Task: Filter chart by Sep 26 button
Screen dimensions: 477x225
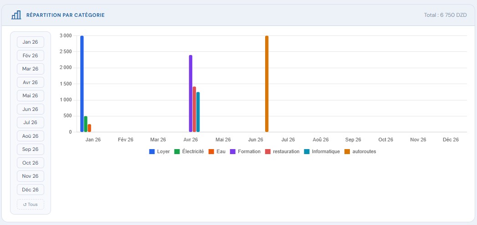Action: [x=31, y=150]
